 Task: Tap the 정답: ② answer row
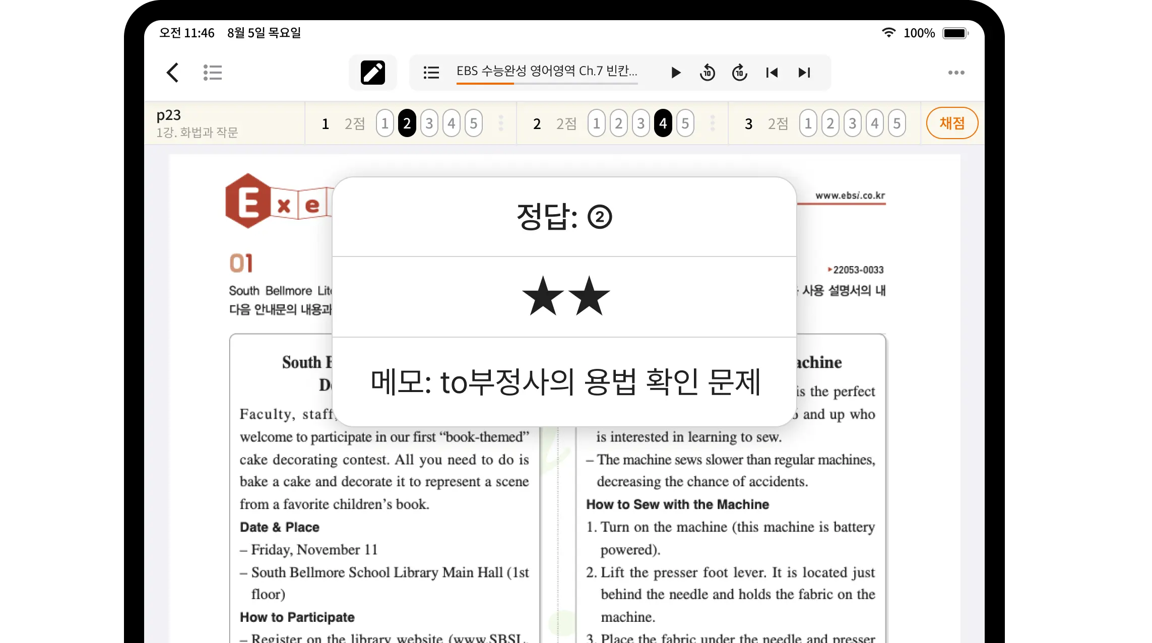click(564, 217)
